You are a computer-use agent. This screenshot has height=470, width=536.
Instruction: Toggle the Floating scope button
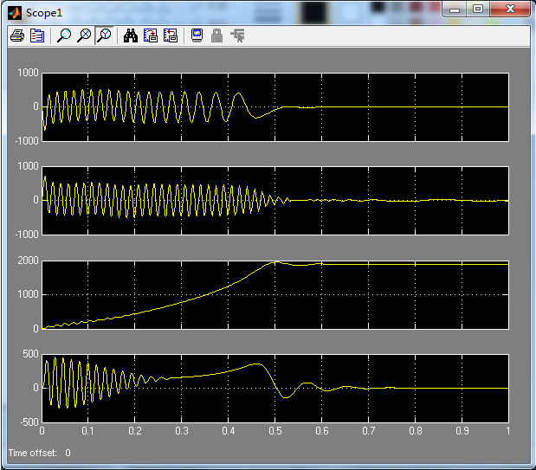click(x=197, y=35)
